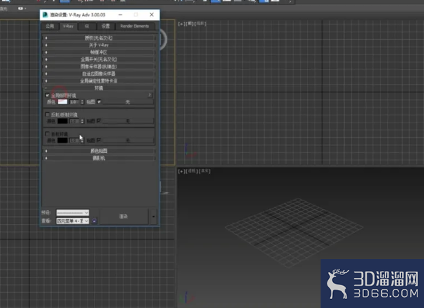Toggle the 贴图 checkbox in 折射环境 row

click(x=99, y=141)
